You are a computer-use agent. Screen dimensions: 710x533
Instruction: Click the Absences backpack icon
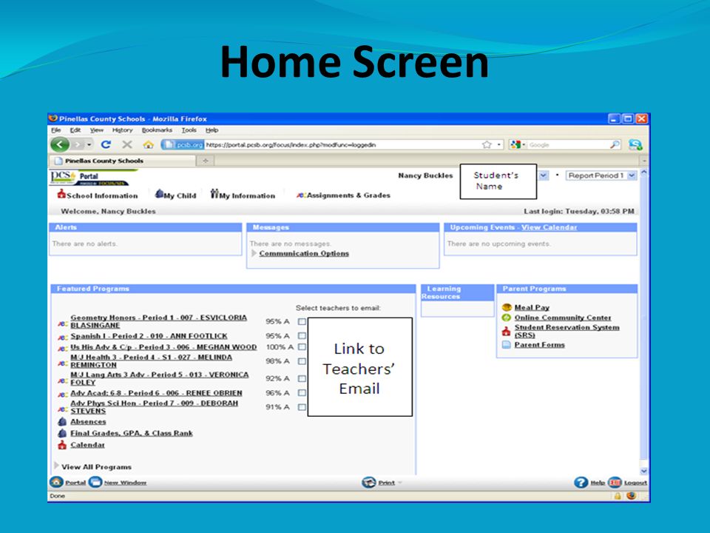click(62, 422)
